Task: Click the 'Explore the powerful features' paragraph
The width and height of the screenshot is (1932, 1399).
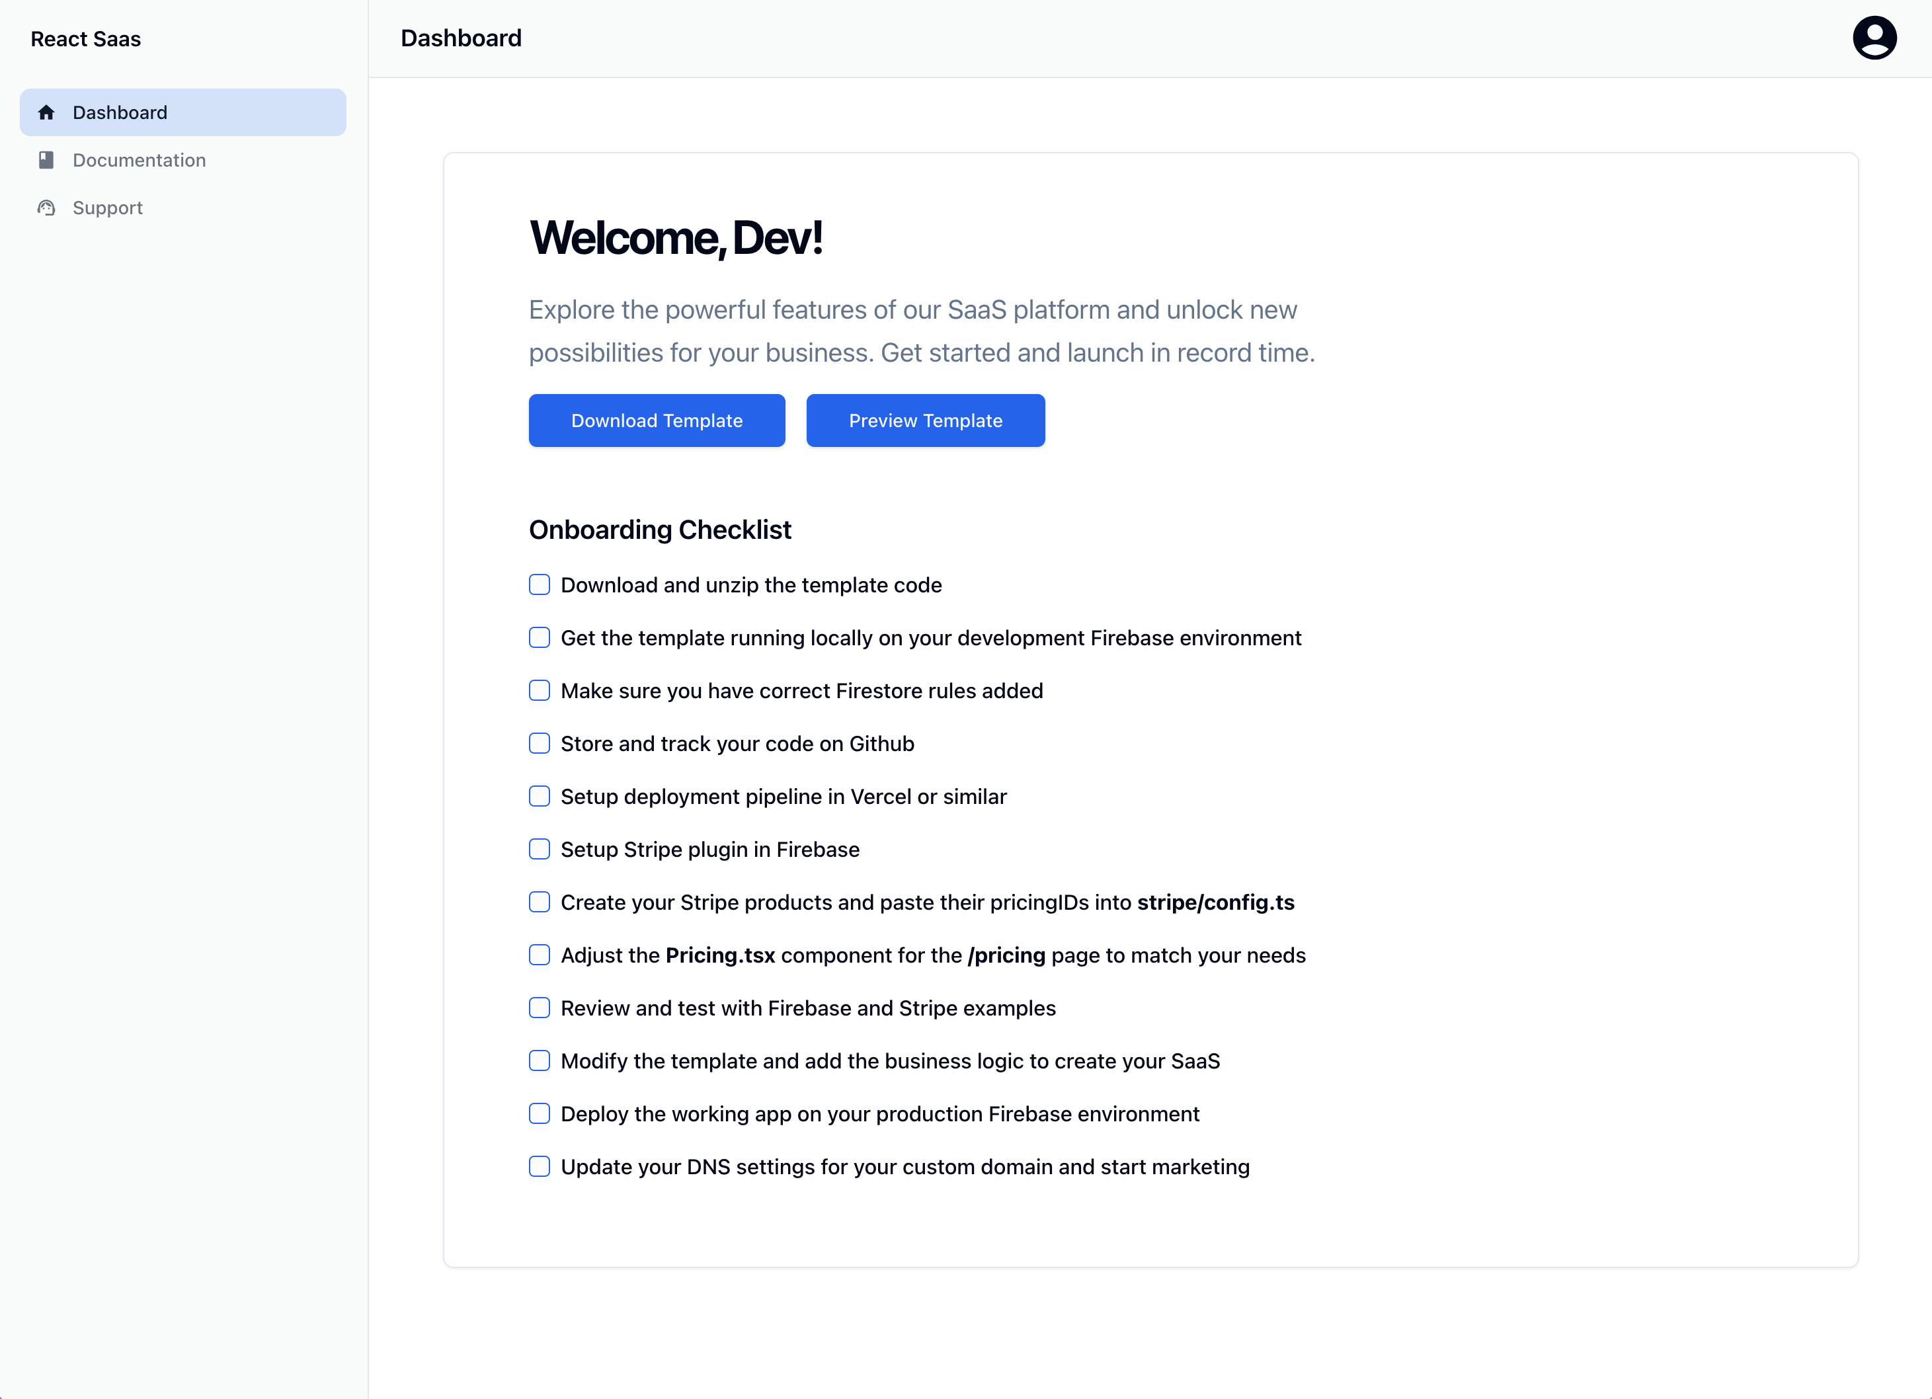Action: [x=922, y=331]
